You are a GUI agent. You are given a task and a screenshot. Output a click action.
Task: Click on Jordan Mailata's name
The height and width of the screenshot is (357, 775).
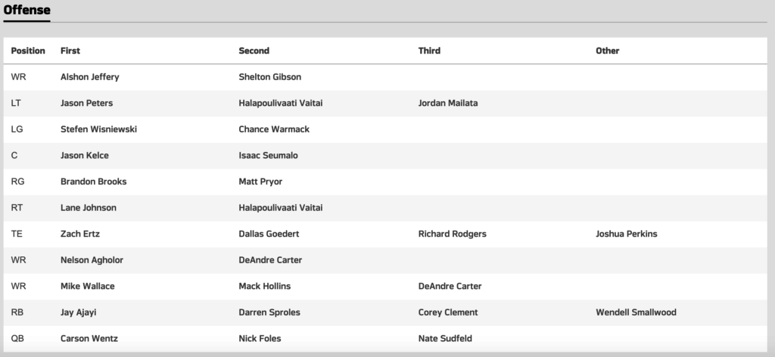pos(447,103)
